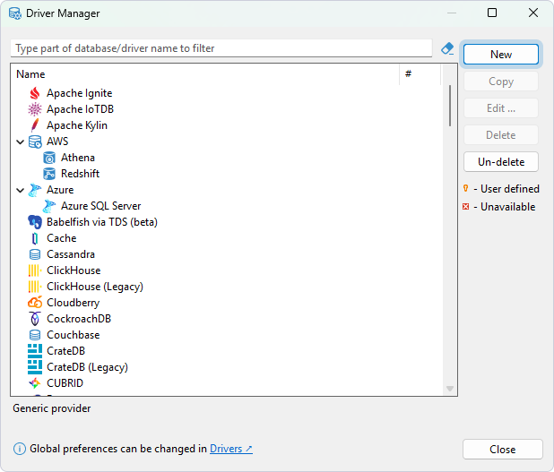Select the AWS group row
Viewport: 554px width, 472px height.
pyautogui.click(x=57, y=142)
